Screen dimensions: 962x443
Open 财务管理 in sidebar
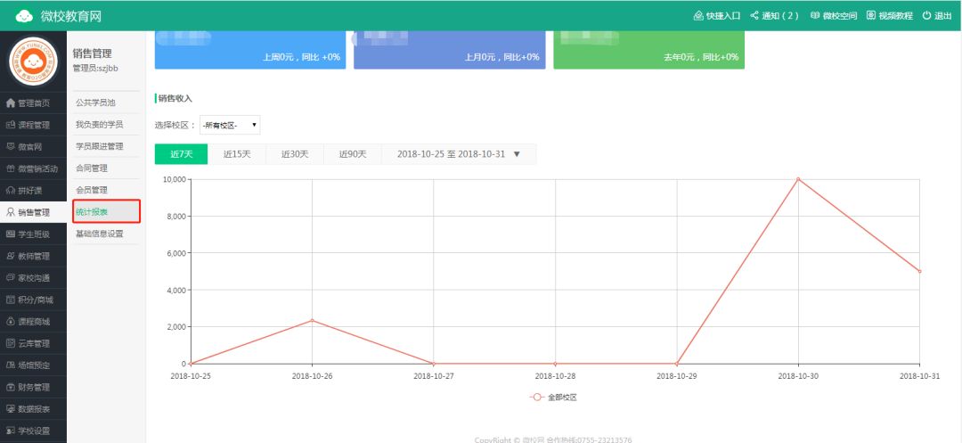point(33,387)
